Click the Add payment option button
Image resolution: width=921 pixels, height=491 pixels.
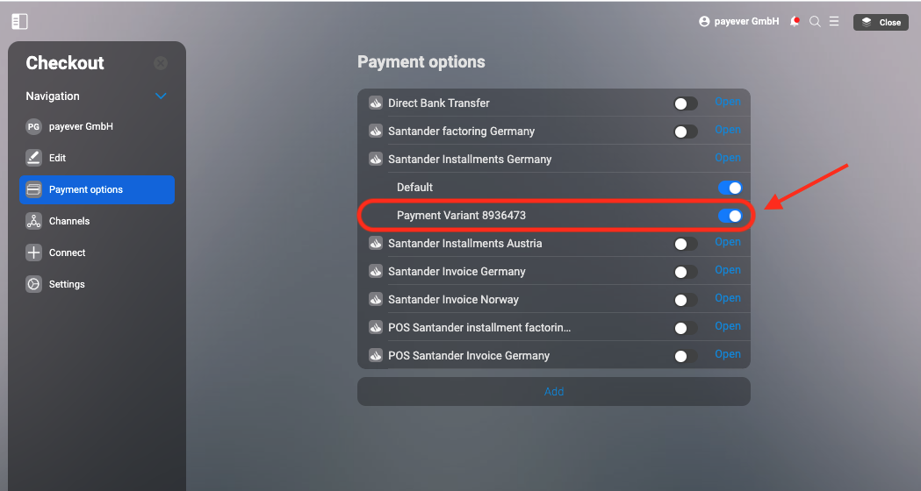pyautogui.click(x=554, y=391)
